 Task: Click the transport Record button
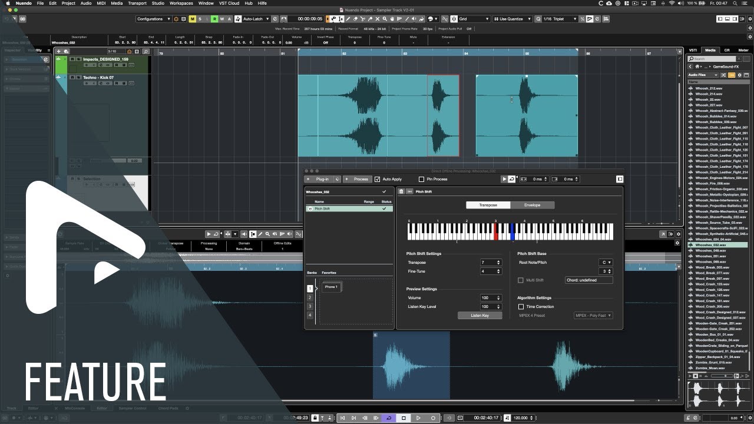point(433,418)
